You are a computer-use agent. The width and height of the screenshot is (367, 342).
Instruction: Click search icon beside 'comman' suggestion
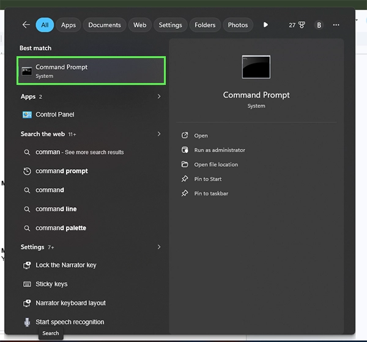pyautogui.click(x=27, y=153)
